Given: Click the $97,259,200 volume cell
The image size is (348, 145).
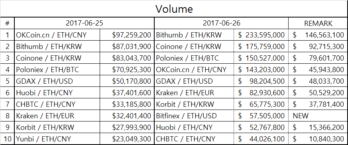Looking at the screenshot, I should [127, 35].
